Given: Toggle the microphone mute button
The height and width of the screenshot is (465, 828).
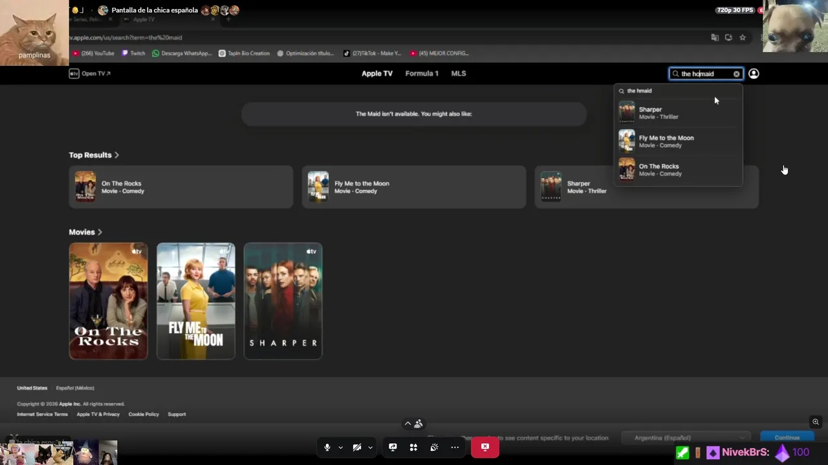Looking at the screenshot, I should click(327, 447).
